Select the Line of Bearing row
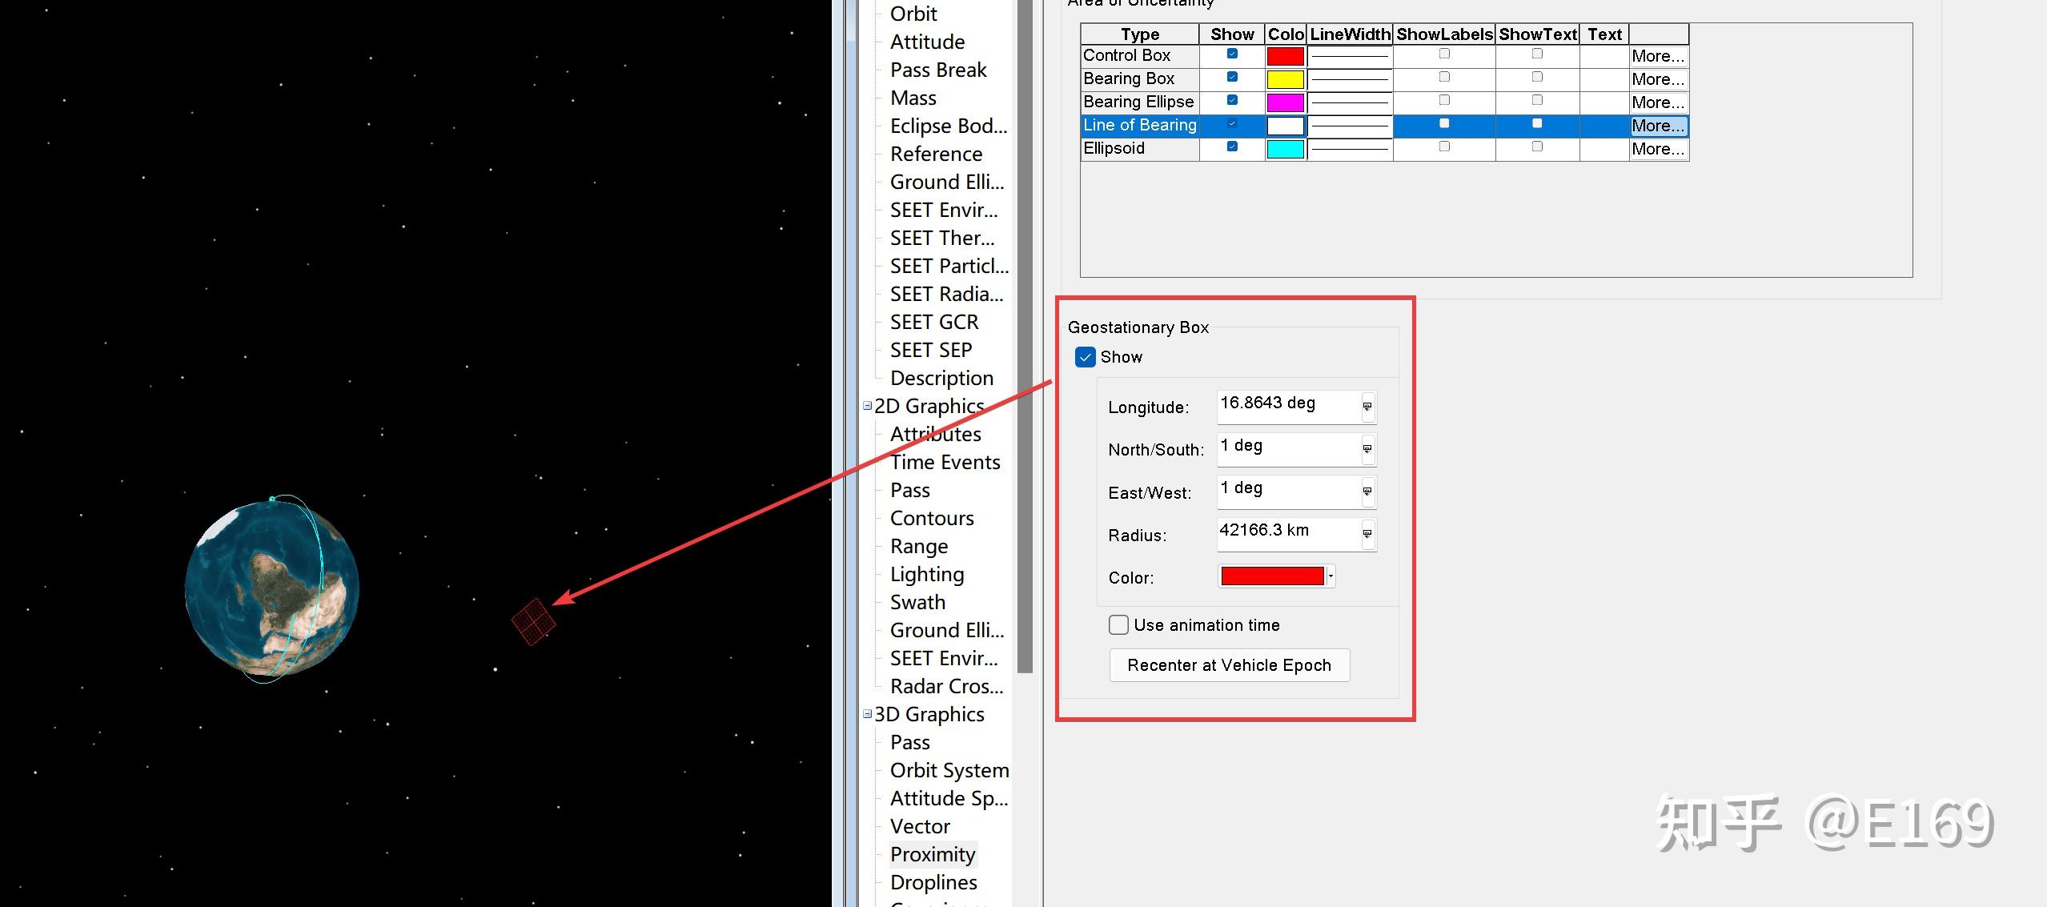The height and width of the screenshot is (907, 2047). 1139,126
